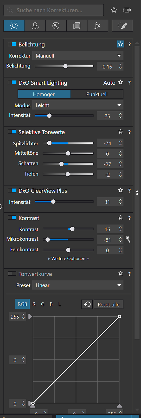Click the search corrections field
This screenshot has height=418, width=141.
click(54, 10)
